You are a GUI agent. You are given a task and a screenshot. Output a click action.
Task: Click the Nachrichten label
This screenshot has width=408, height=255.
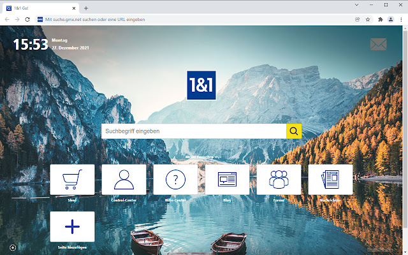(x=330, y=200)
